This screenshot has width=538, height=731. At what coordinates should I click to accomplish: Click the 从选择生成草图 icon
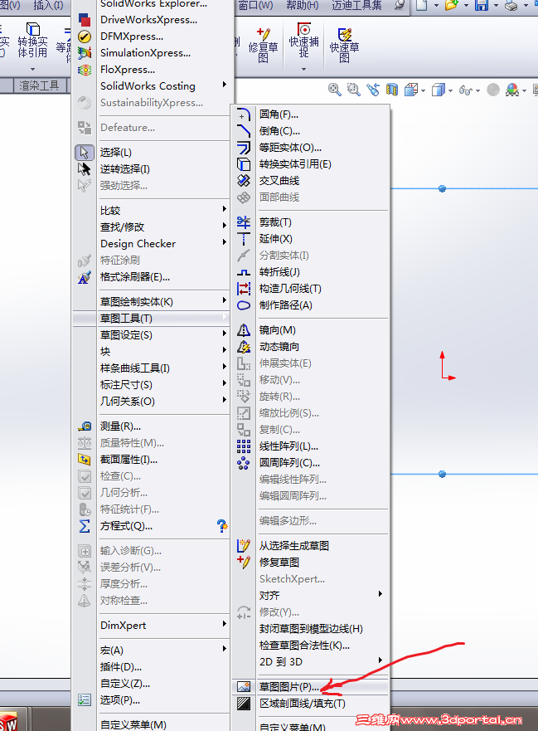tap(243, 545)
